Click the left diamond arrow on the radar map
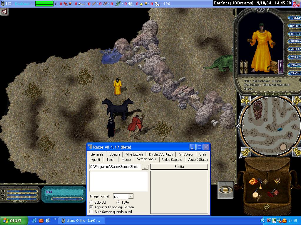This screenshot has width=301, height=225. 239,126
